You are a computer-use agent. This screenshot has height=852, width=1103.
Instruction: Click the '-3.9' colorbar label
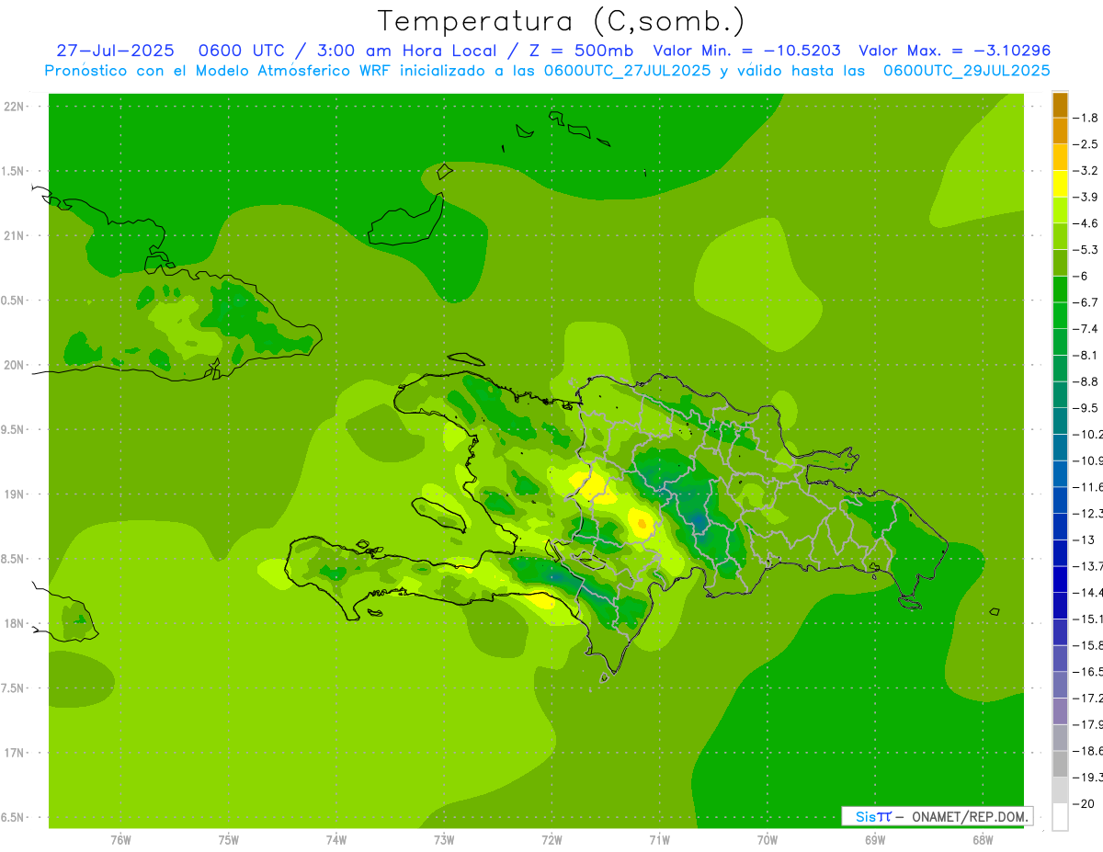pos(1087,197)
